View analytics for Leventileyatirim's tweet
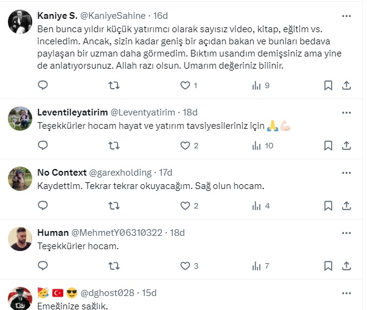This screenshot has width=367, height=310. pos(256,145)
